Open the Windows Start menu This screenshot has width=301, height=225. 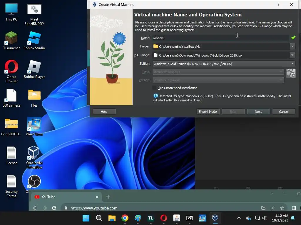(86, 218)
